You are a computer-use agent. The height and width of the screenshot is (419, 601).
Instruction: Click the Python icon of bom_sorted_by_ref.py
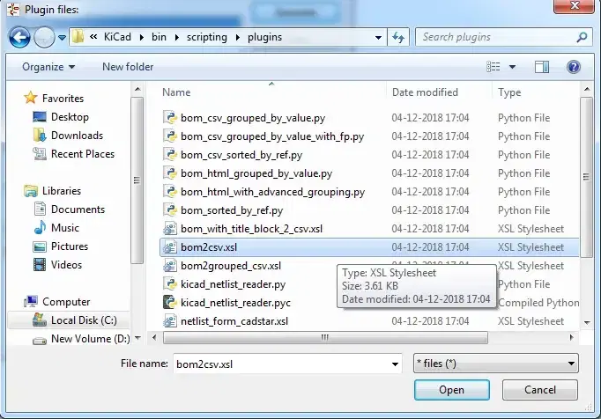tap(170, 209)
